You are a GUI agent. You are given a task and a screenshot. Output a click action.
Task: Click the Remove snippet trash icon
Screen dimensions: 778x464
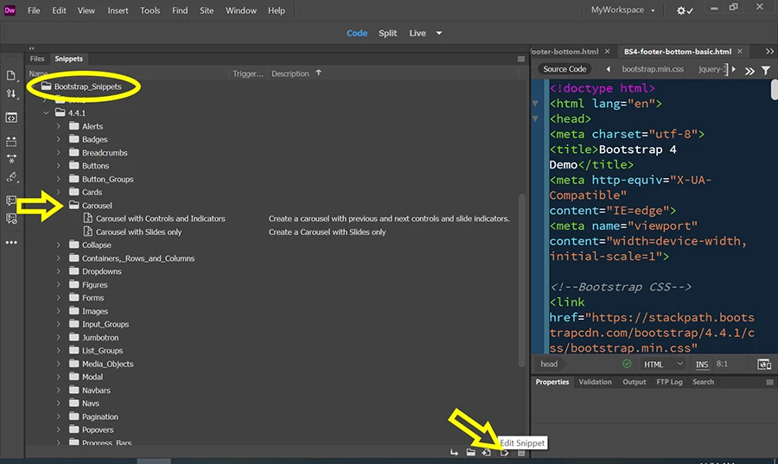click(x=521, y=453)
